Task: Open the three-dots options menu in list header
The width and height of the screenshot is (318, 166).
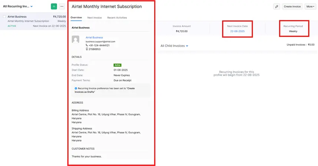Action: (62, 7)
